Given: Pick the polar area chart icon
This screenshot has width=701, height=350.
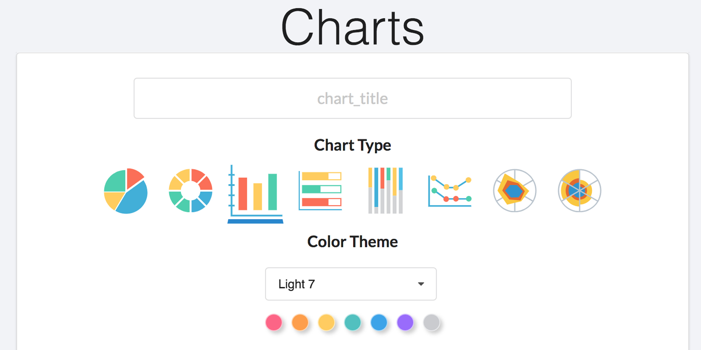Looking at the screenshot, I should [x=579, y=190].
